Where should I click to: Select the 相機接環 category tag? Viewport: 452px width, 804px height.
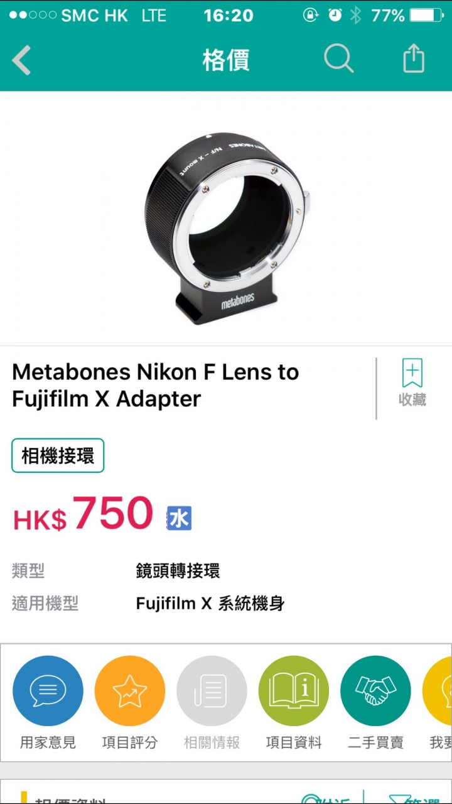[58, 456]
